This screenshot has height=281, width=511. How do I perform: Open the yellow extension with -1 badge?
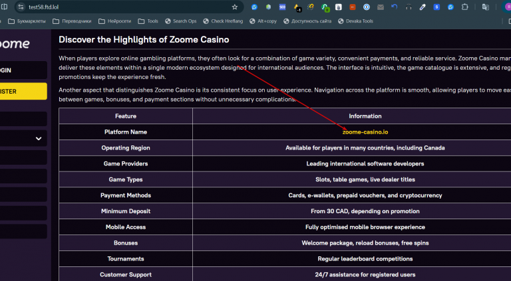point(297,7)
